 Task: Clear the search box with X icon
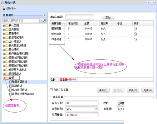click(x=41, y=20)
